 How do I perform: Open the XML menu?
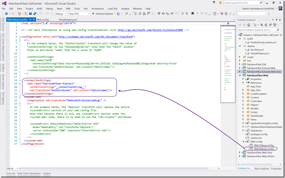[x=68, y=9]
